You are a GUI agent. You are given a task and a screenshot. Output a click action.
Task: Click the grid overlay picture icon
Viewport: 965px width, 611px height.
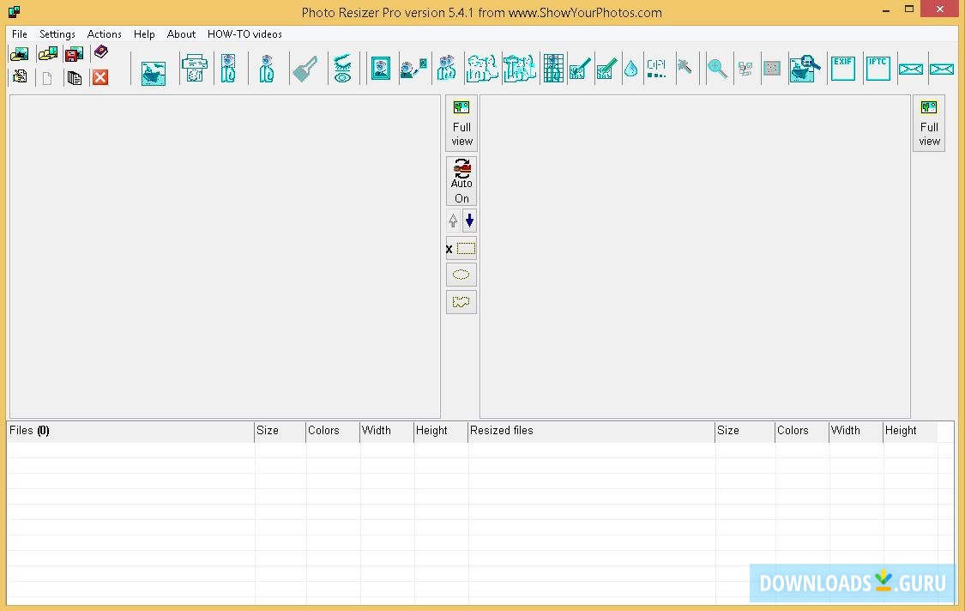553,68
